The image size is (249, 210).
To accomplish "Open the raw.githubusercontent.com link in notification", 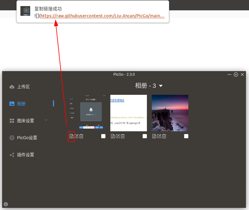I will (x=102, y=16).
